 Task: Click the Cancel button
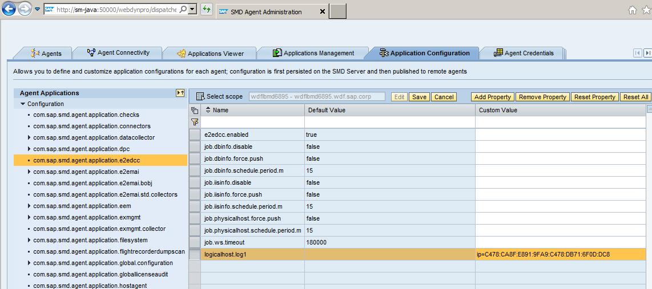point(444,97)
